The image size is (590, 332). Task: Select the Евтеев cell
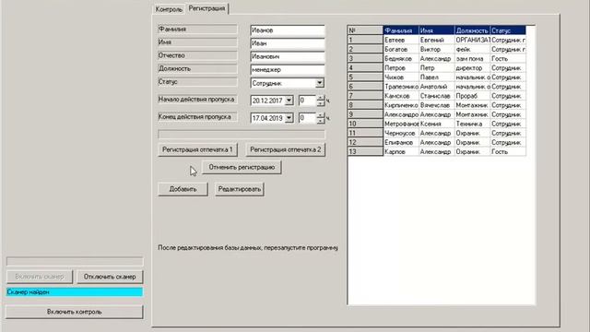[401, 40]
